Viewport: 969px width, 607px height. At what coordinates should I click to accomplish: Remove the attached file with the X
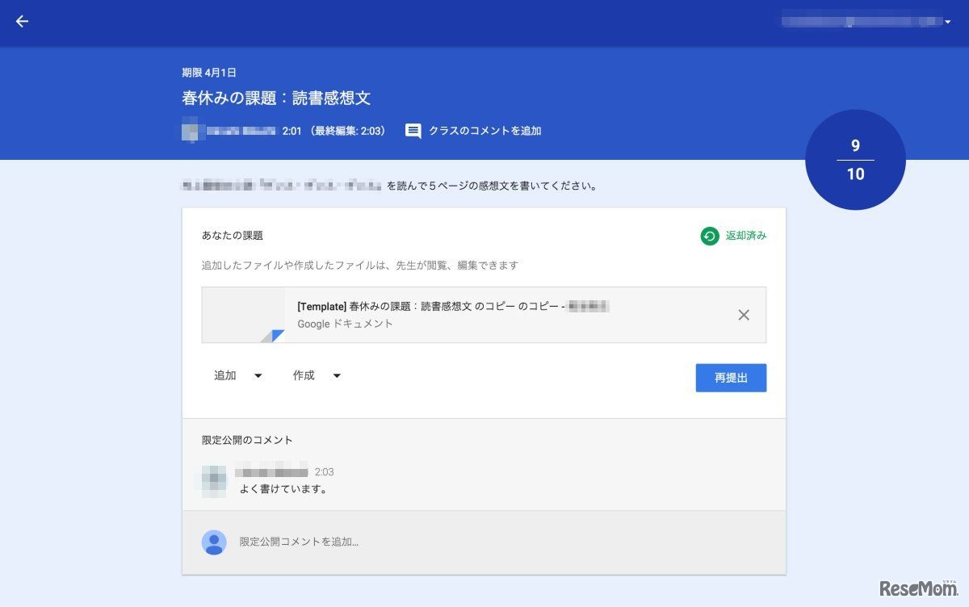click(x=744, y=315)
